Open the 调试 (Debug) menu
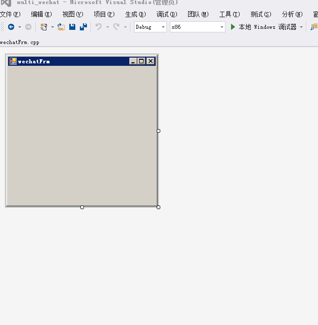 coord(166,14)
